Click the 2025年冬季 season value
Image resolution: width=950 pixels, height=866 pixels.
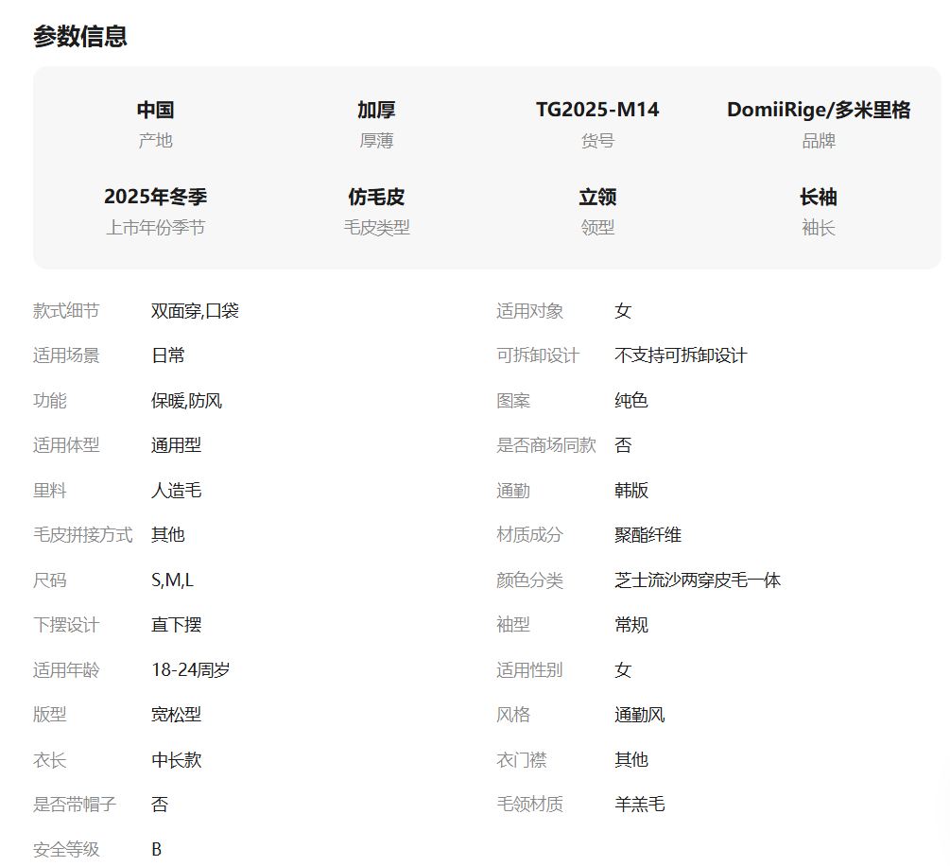pyautogui.click(x=155, y=197)
